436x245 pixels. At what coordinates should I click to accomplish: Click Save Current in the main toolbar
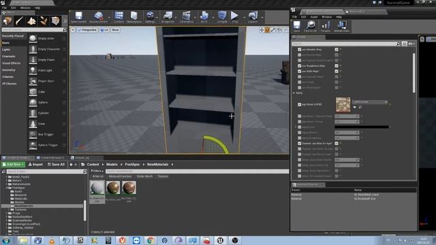(x=78, y=17)
